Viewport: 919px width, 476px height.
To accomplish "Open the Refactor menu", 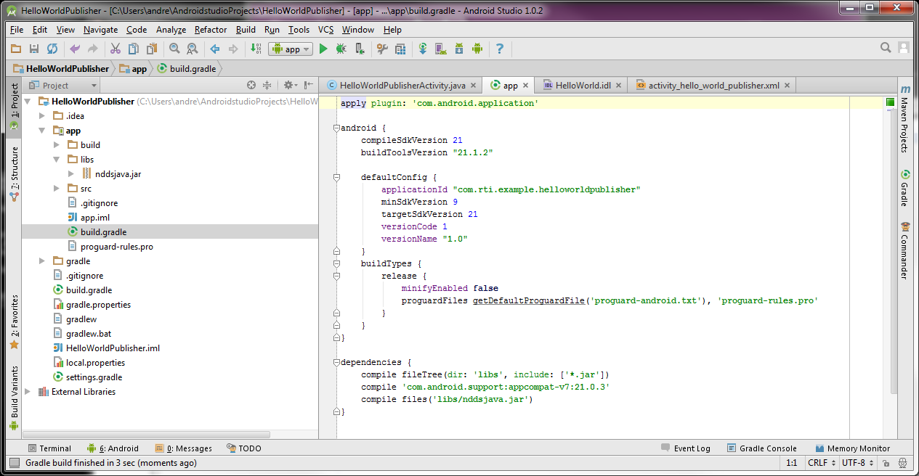I will point(211,30).
